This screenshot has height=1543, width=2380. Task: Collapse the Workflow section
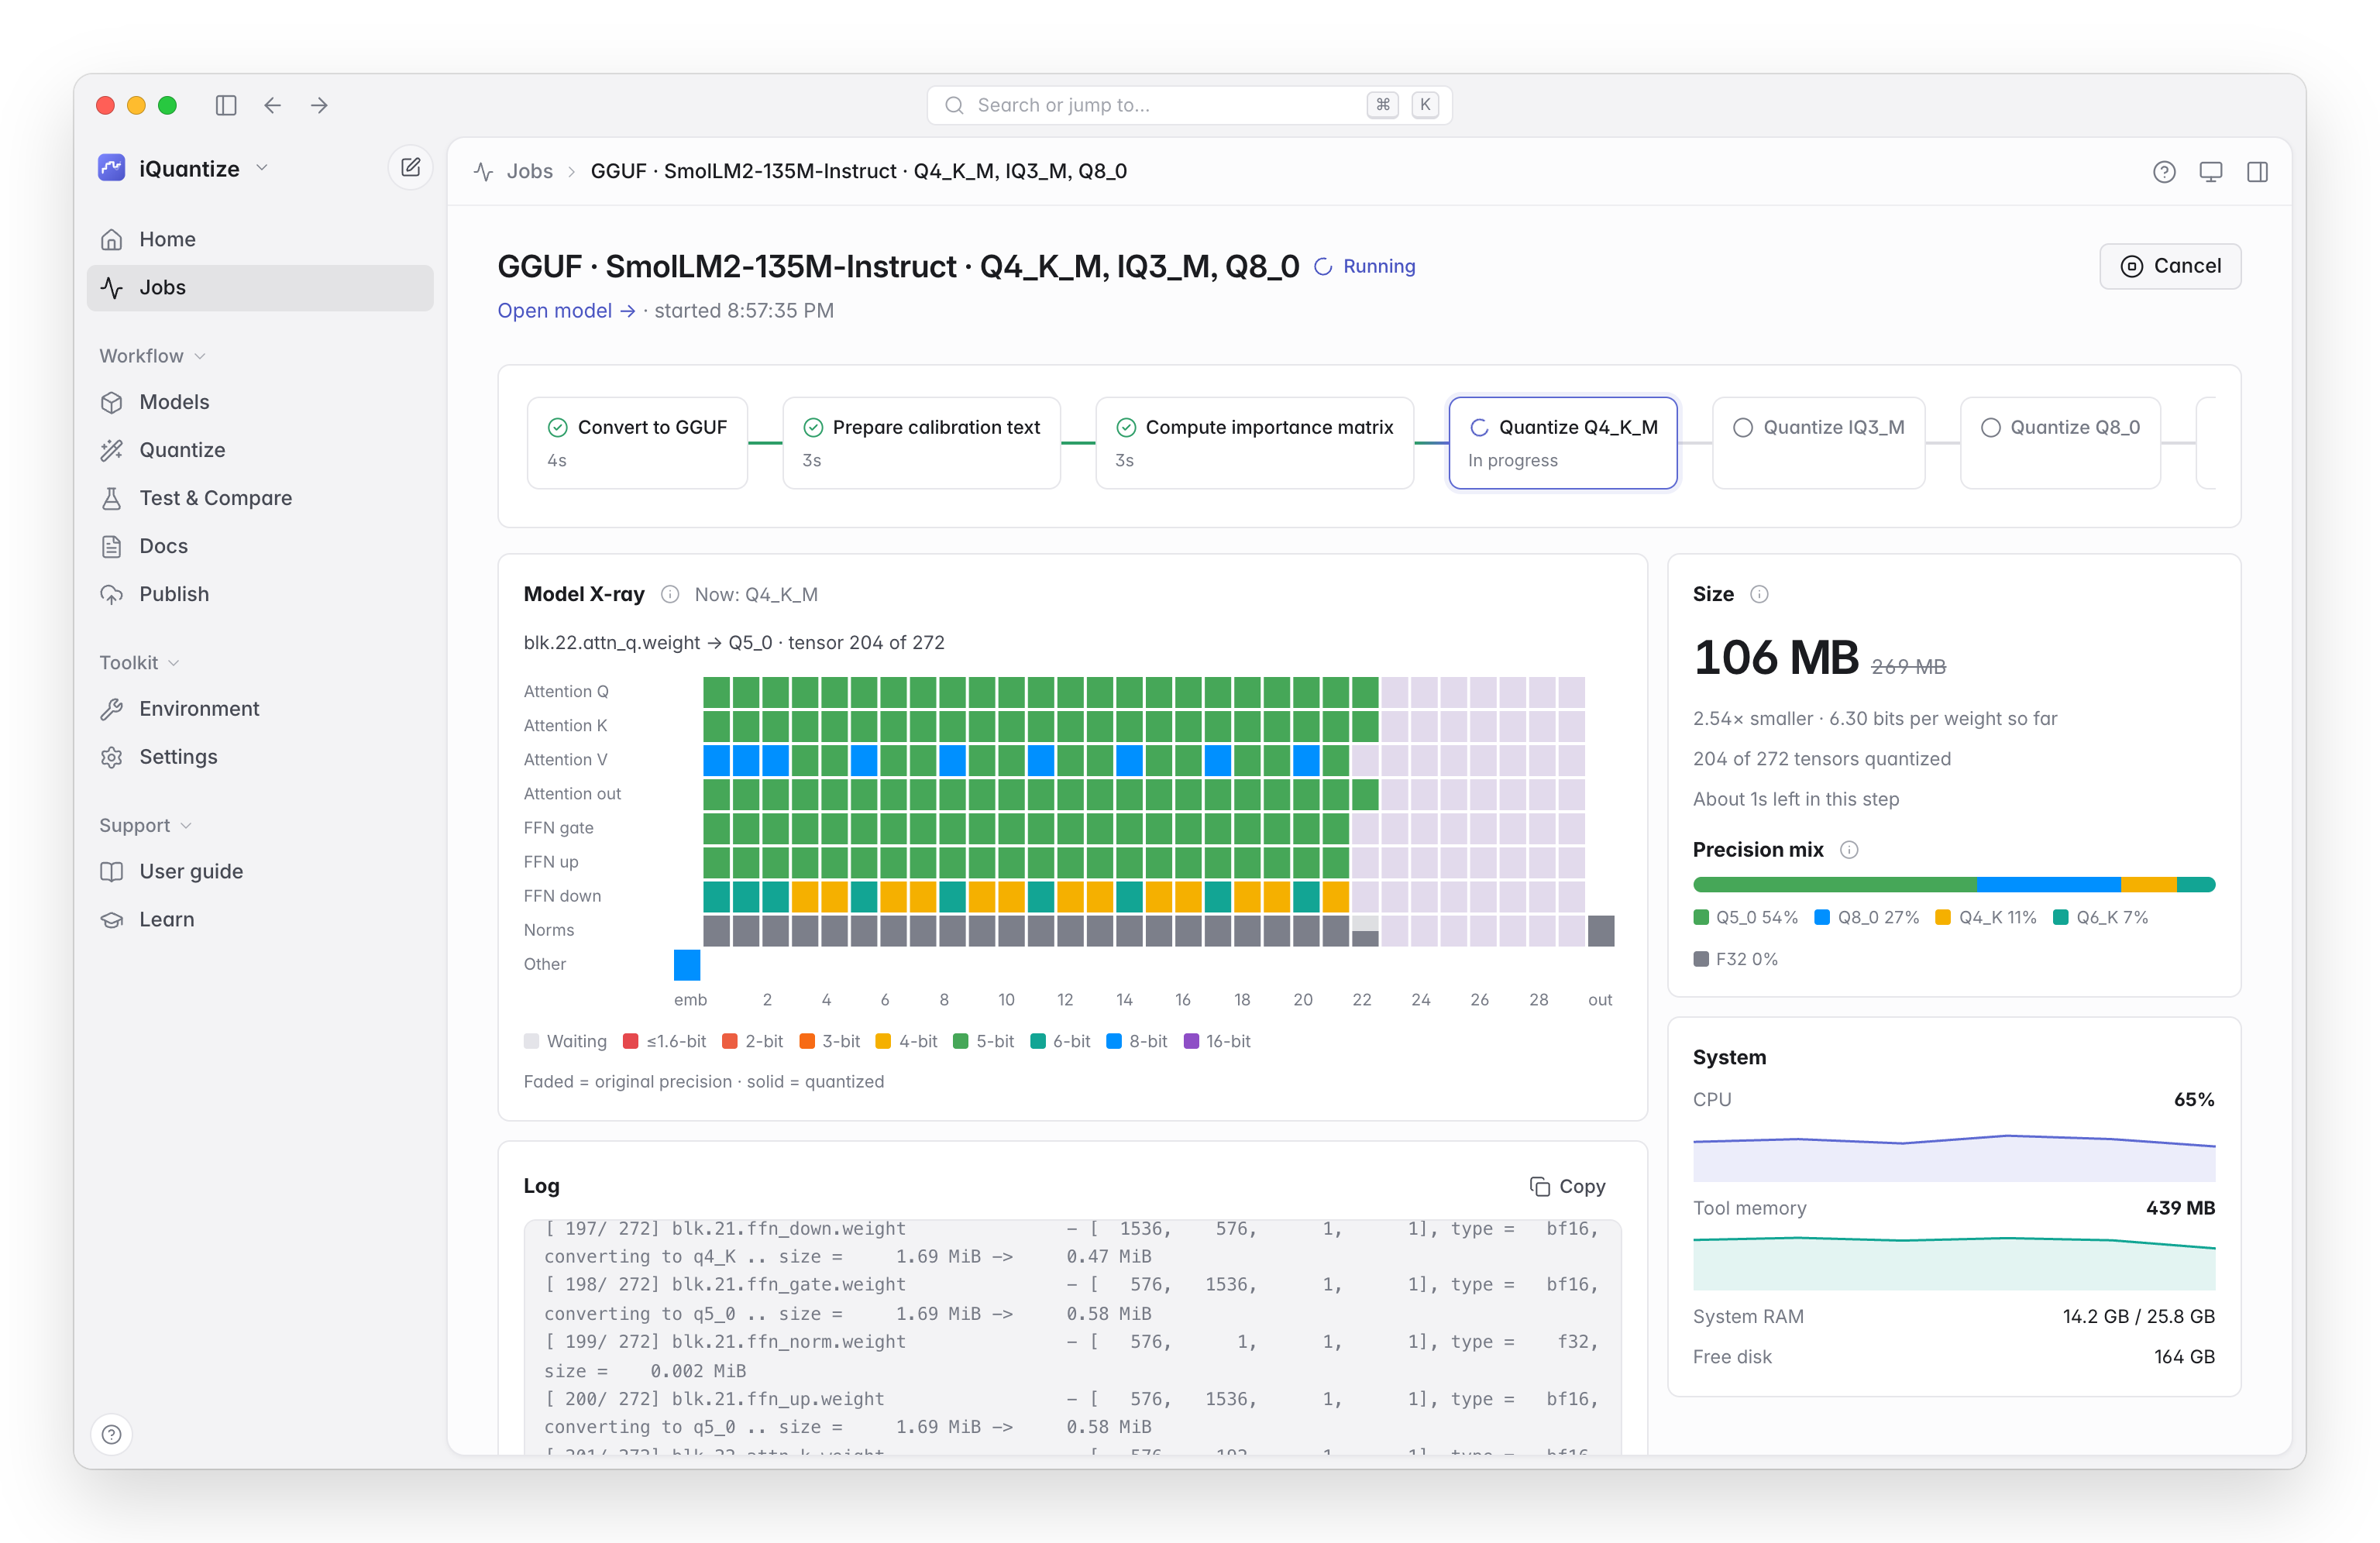(x=153, y=356)
